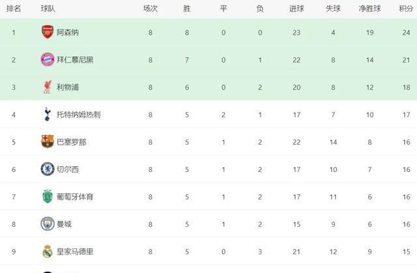Click the Chelsea club crest icon
The image size is (417, 273).
pos(47,169)
